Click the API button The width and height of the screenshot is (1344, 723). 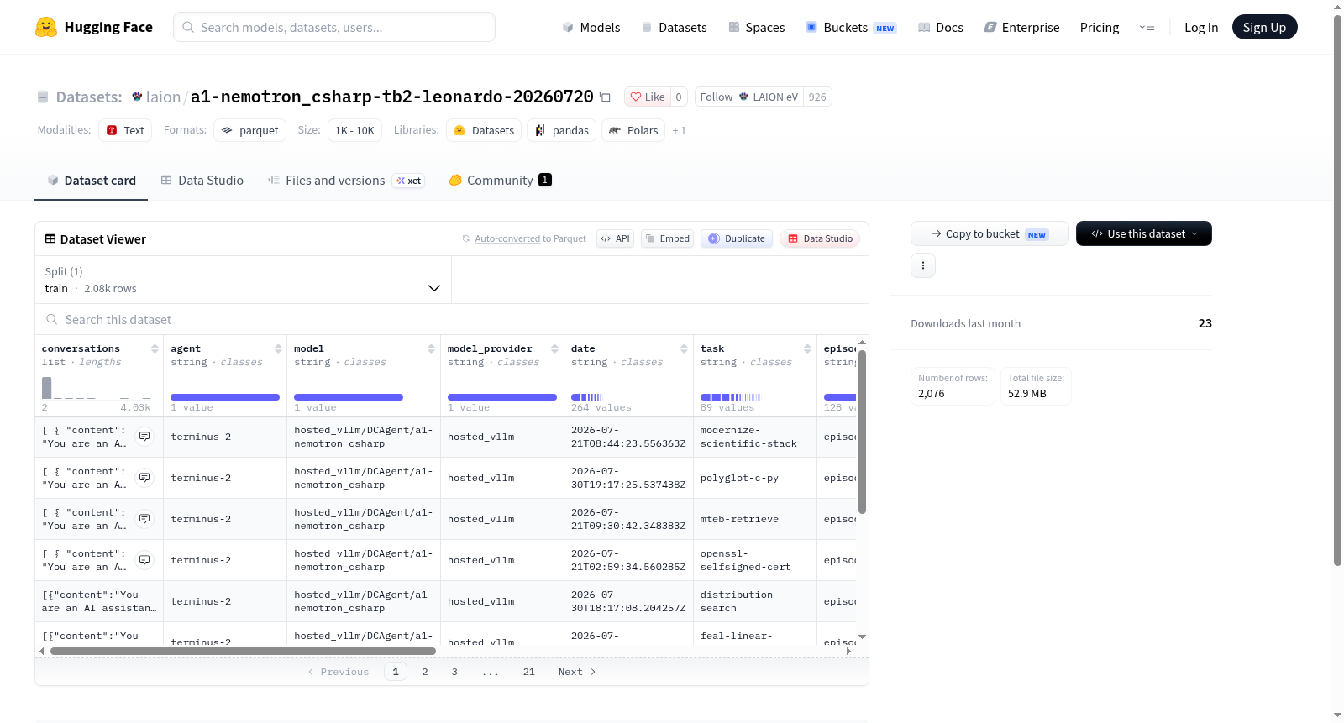[615, 238]
